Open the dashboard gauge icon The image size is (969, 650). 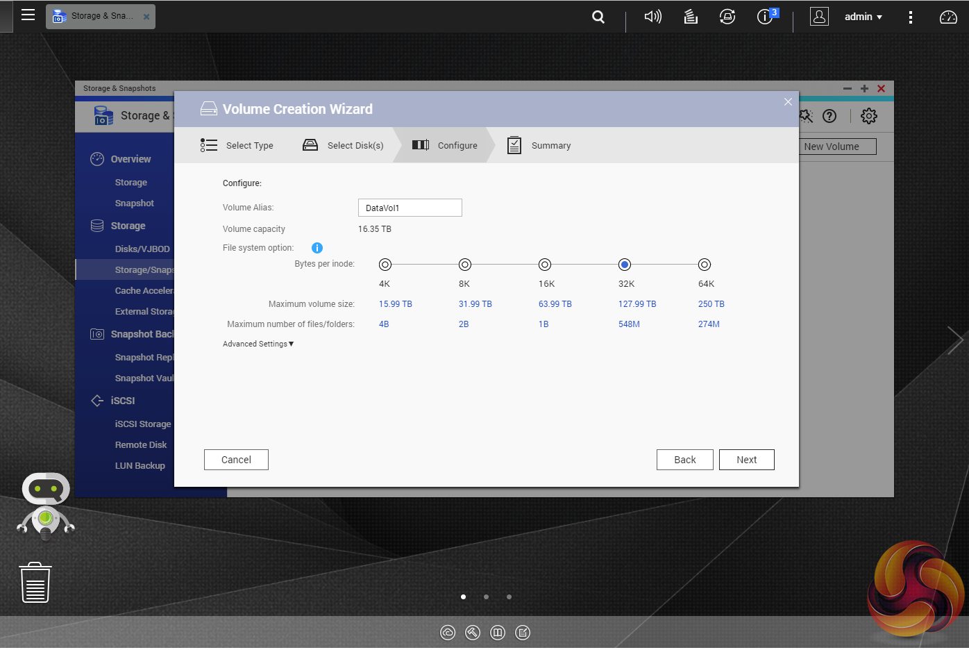947,17
